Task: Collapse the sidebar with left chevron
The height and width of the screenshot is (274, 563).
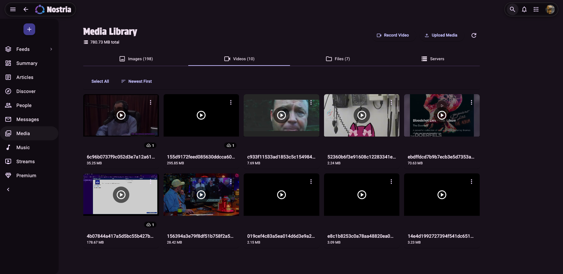Action: tap(8, 189)
